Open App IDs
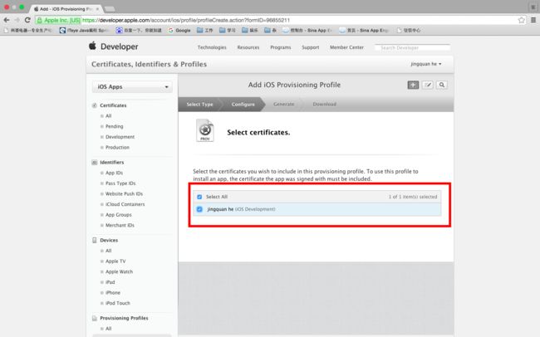 (x=114, y=173)
